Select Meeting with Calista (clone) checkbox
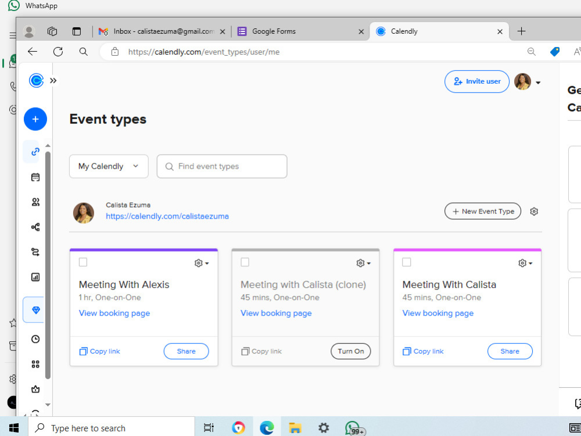Screen dimensions: 581x436 [x=245, y=262]
